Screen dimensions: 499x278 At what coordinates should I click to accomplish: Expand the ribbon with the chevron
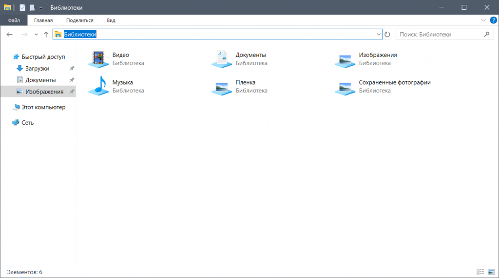pos(483,20)
